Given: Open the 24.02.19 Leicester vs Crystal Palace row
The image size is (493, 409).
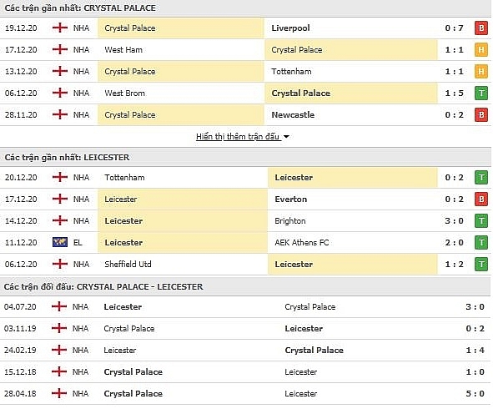Looking at the screenshot, I should 245,351.
